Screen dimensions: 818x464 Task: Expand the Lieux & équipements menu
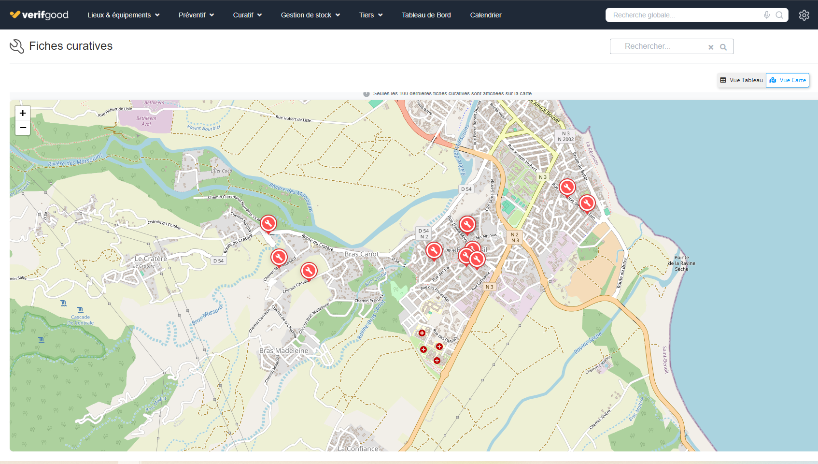click(x=123, y=15)
